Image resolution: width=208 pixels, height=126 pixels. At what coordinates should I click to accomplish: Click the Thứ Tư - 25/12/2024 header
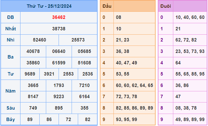coord(49,6)
